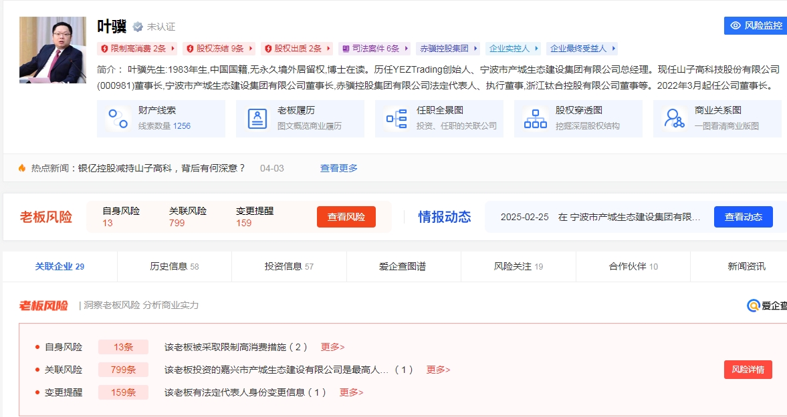787x417 pixels.
Task: Click text 该老板有法定代表人身份变更信息
Action: [235, 392]
